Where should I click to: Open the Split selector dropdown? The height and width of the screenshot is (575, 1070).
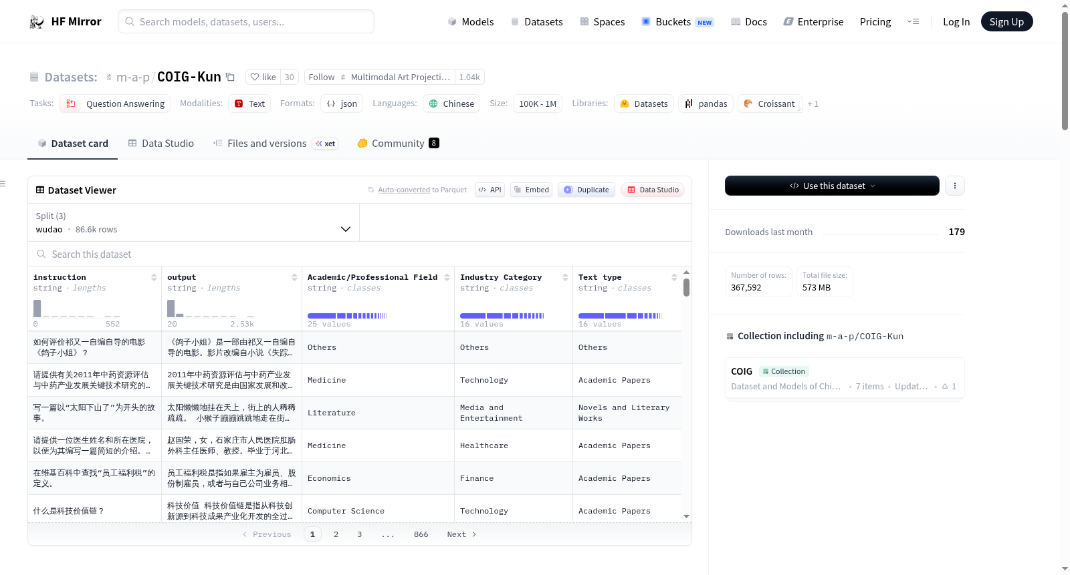(x=193, y=222)
